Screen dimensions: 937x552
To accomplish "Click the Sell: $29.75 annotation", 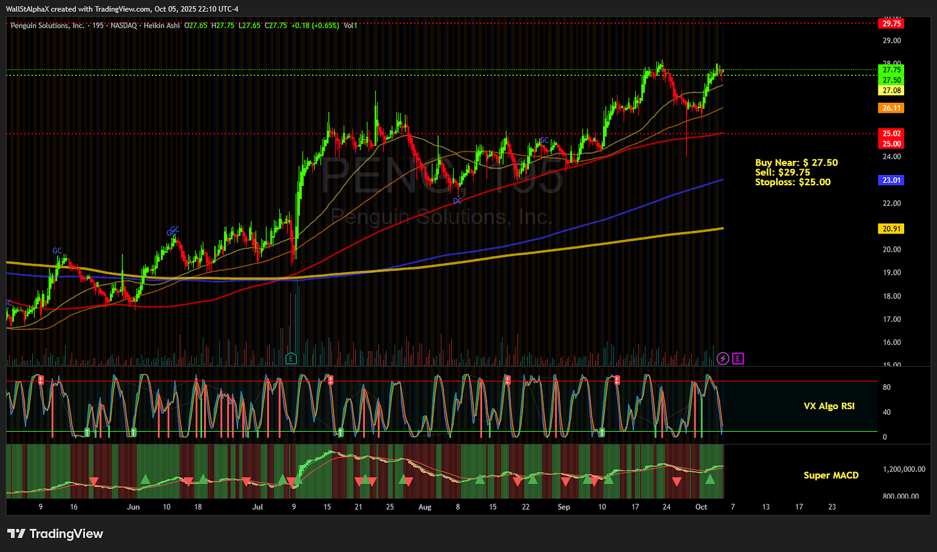I will click(783, 172).
